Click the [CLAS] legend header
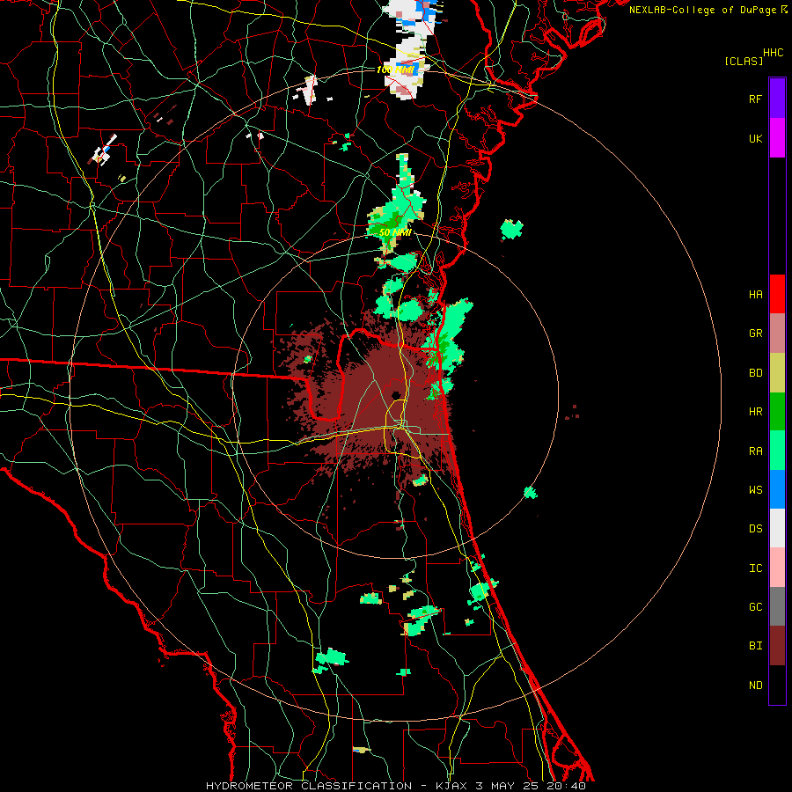 (x=744, y=61)
